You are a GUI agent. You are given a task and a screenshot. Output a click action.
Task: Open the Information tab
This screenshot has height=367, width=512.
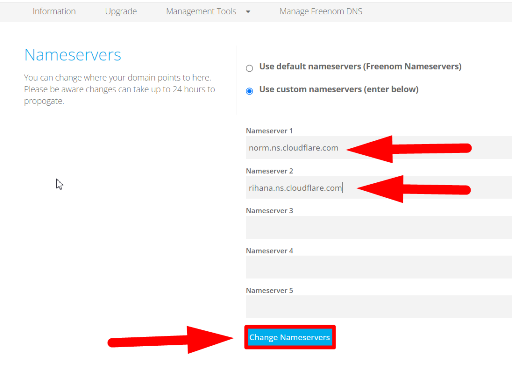(54, 11)
